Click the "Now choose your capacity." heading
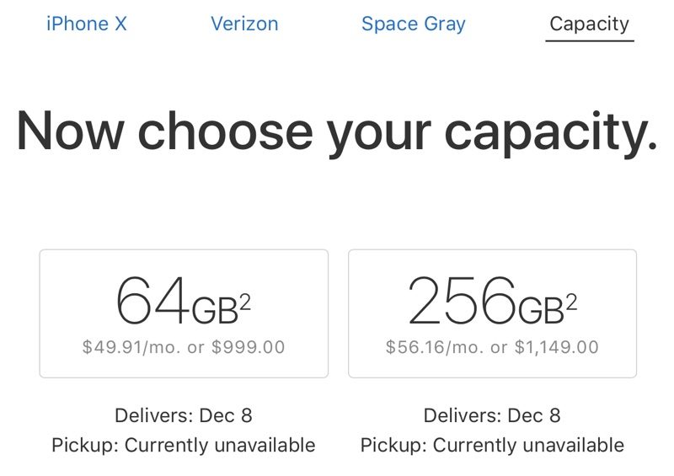 337,131
